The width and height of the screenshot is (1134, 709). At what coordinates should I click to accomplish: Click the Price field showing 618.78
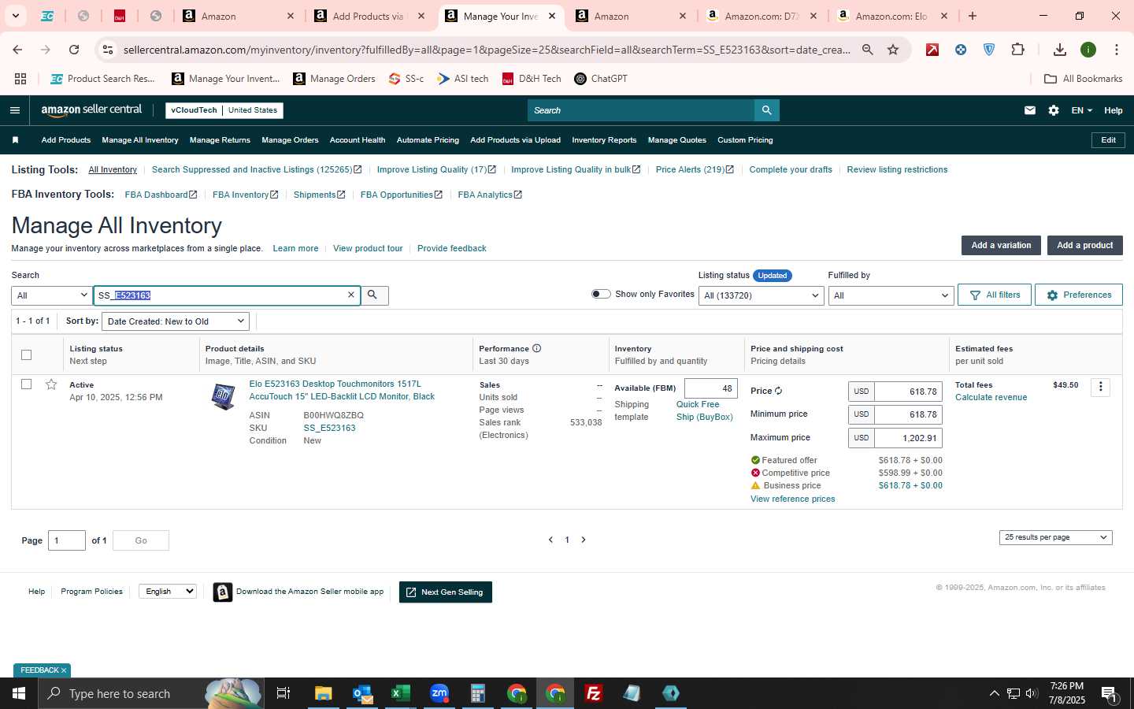[x=908, y=392]
